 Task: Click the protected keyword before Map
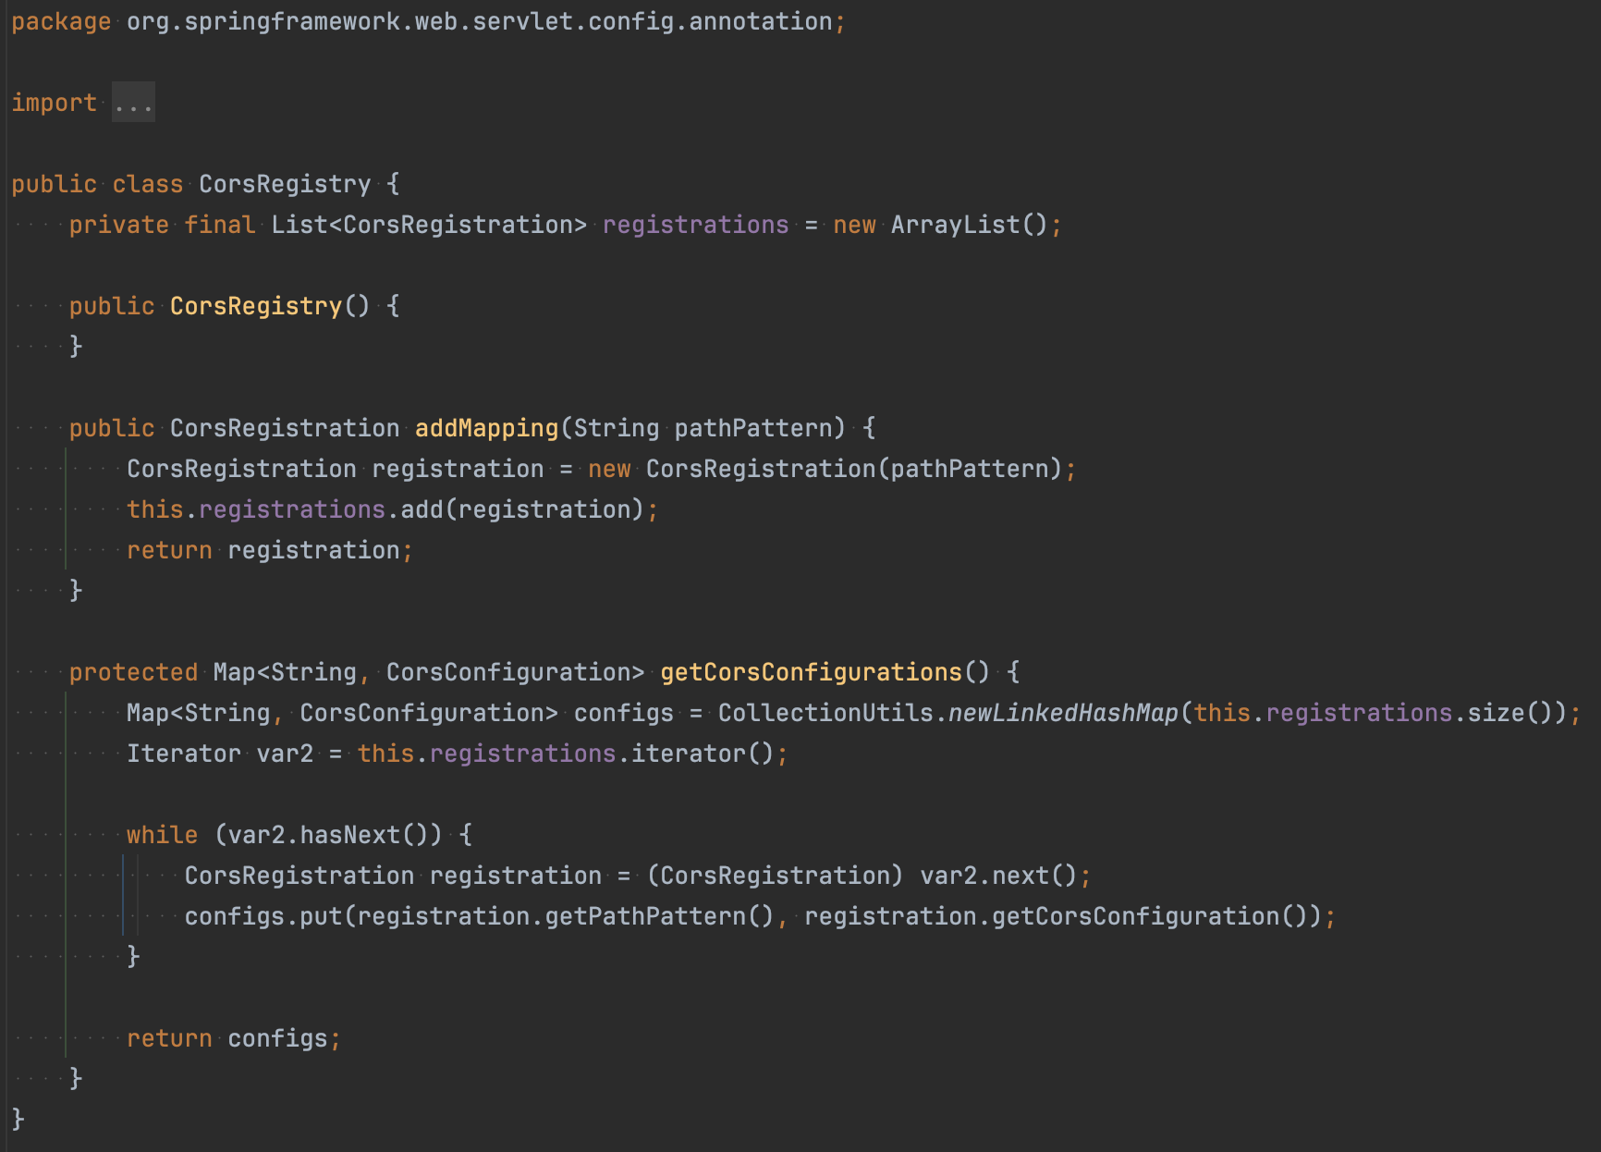tap(133, 672)
